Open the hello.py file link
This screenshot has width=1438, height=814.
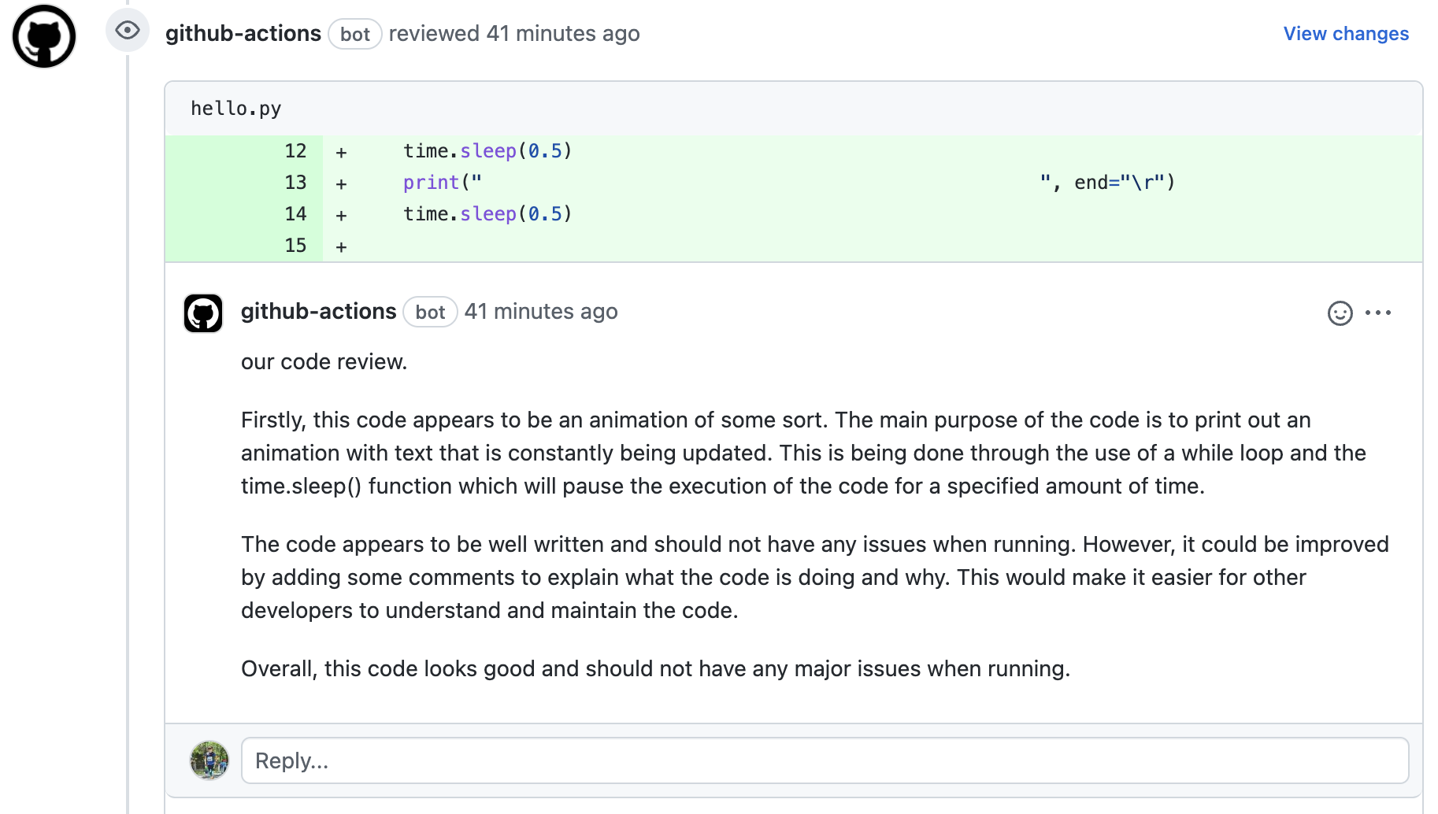pyautogui.click(x=236, y=109)
